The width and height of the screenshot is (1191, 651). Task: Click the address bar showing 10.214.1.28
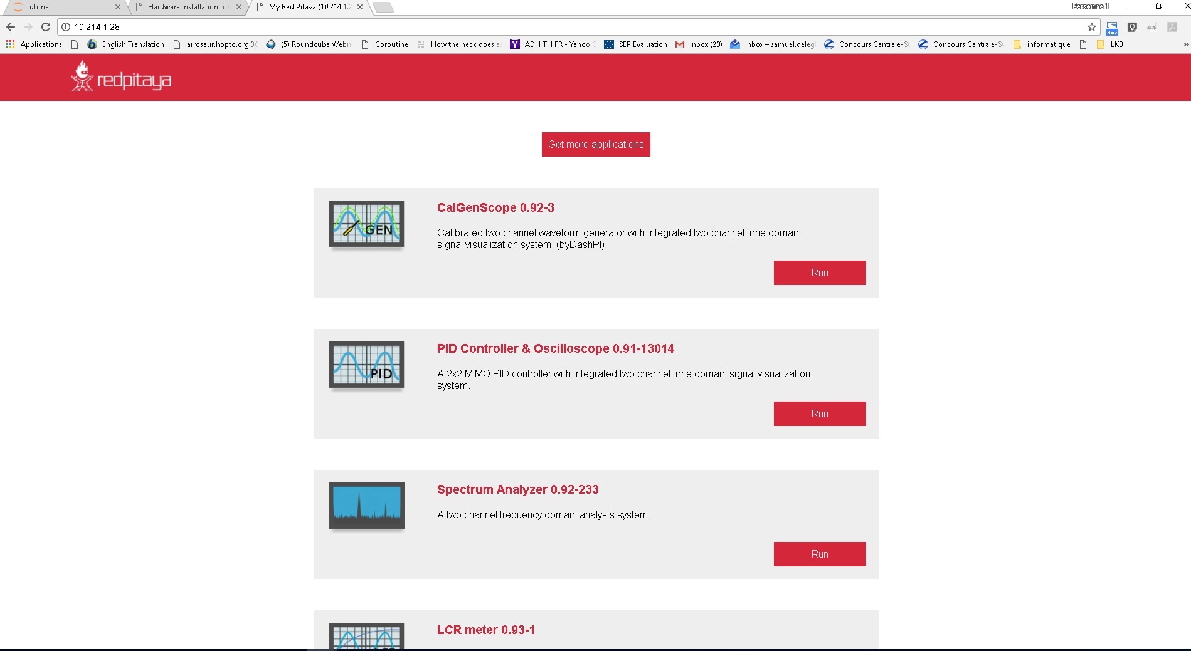click(564, 27)
